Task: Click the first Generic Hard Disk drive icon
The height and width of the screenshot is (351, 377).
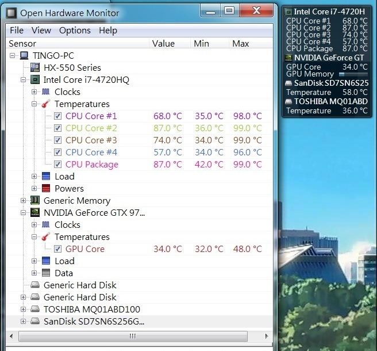Action: (35, 285)
